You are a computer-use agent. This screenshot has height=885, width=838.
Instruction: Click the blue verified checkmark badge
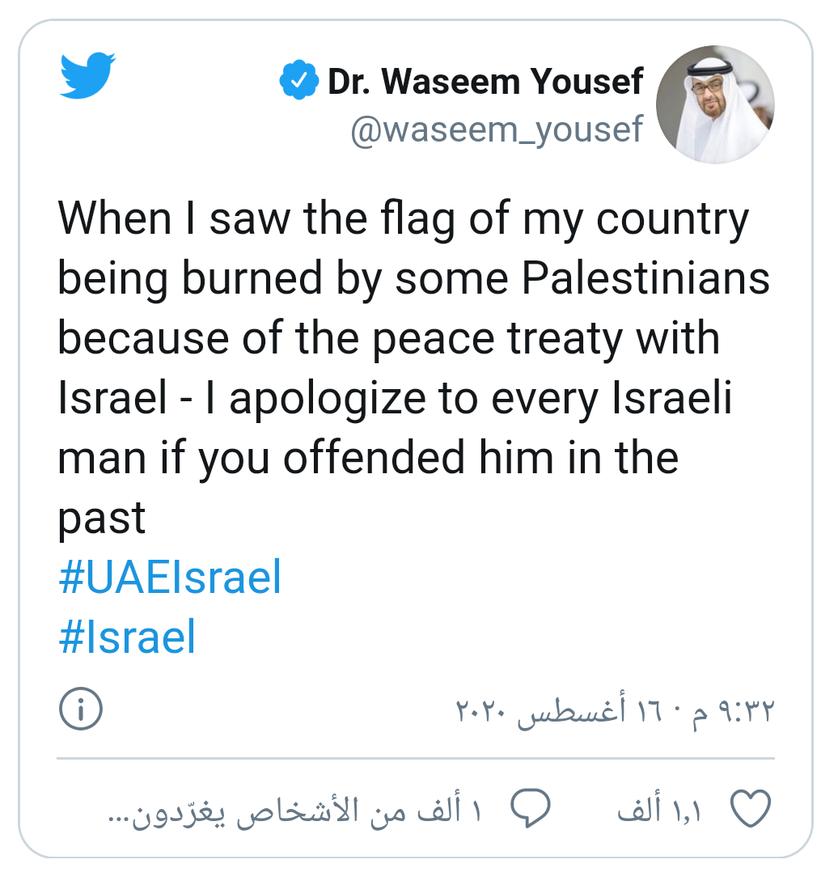point(297,81)
